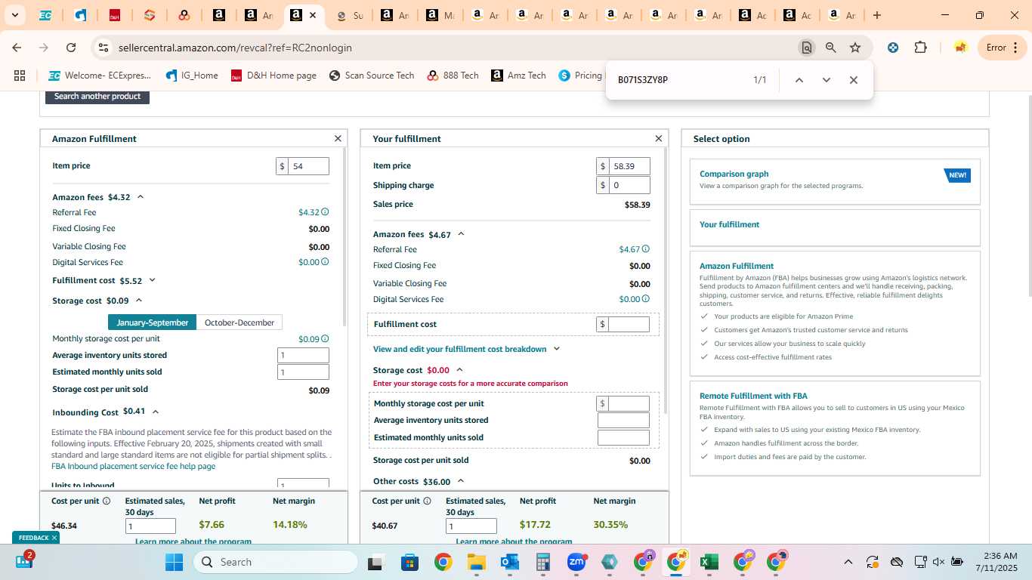The height and width of the screenshot is (580, 1032).
Task: Open the Chrome extensions puzzle icon
Action: pos(920,48)
